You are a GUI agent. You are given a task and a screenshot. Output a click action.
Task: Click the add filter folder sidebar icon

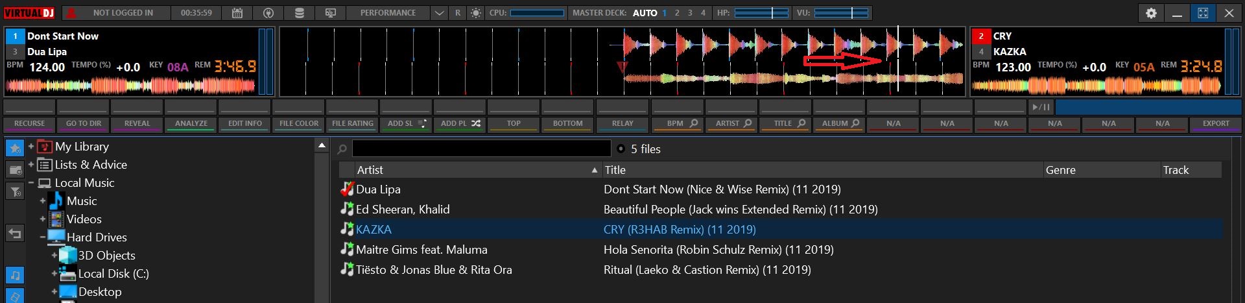pos(15,191)
